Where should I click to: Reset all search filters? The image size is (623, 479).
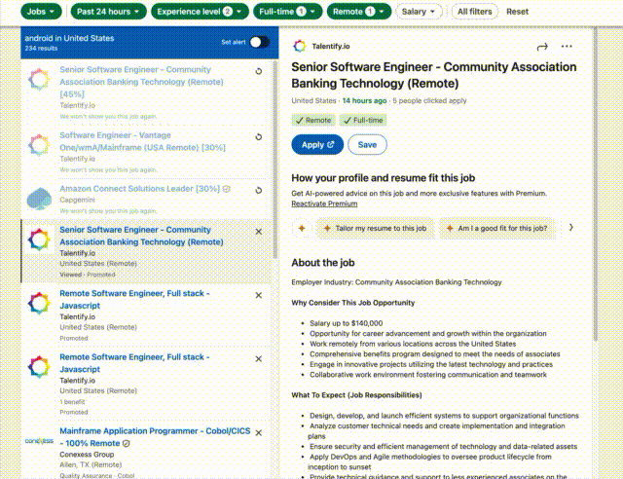[x=517, y=12]
